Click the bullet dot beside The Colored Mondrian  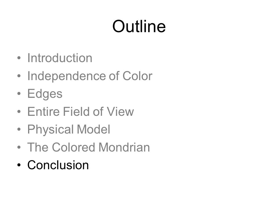point(19,147)
